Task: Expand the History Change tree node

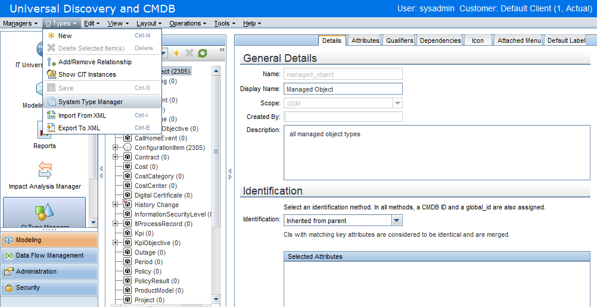Action: pos(116,205)
